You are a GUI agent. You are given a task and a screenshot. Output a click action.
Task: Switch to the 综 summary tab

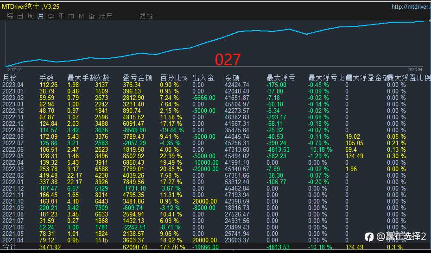[x=10, y=16]
